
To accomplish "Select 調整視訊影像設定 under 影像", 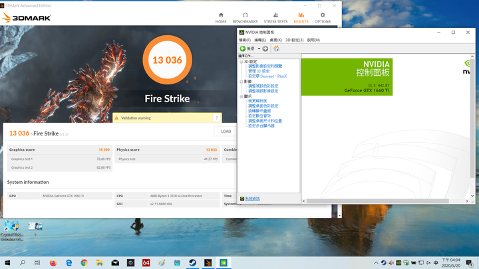I will pos(263,91).
